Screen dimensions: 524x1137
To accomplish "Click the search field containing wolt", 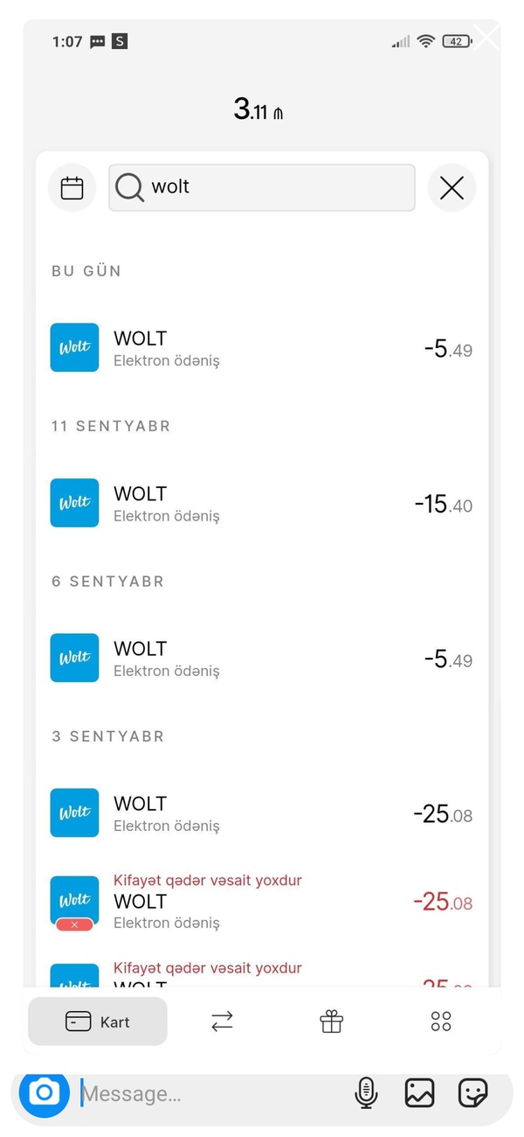I will (x=262, y=187).
